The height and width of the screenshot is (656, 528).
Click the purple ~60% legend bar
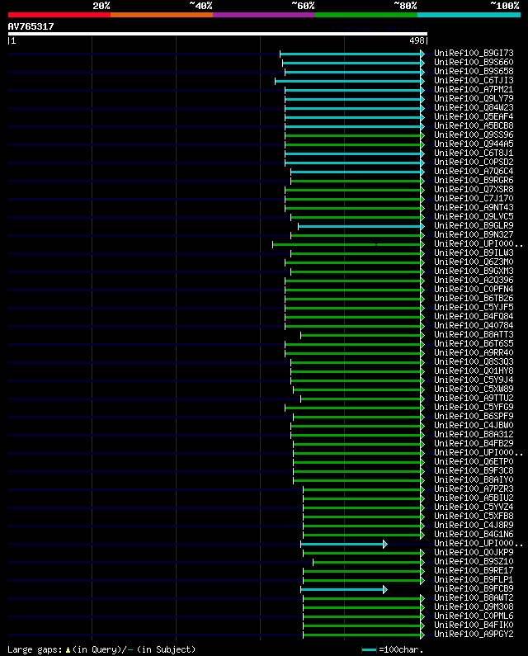click(x=264, y=15)
